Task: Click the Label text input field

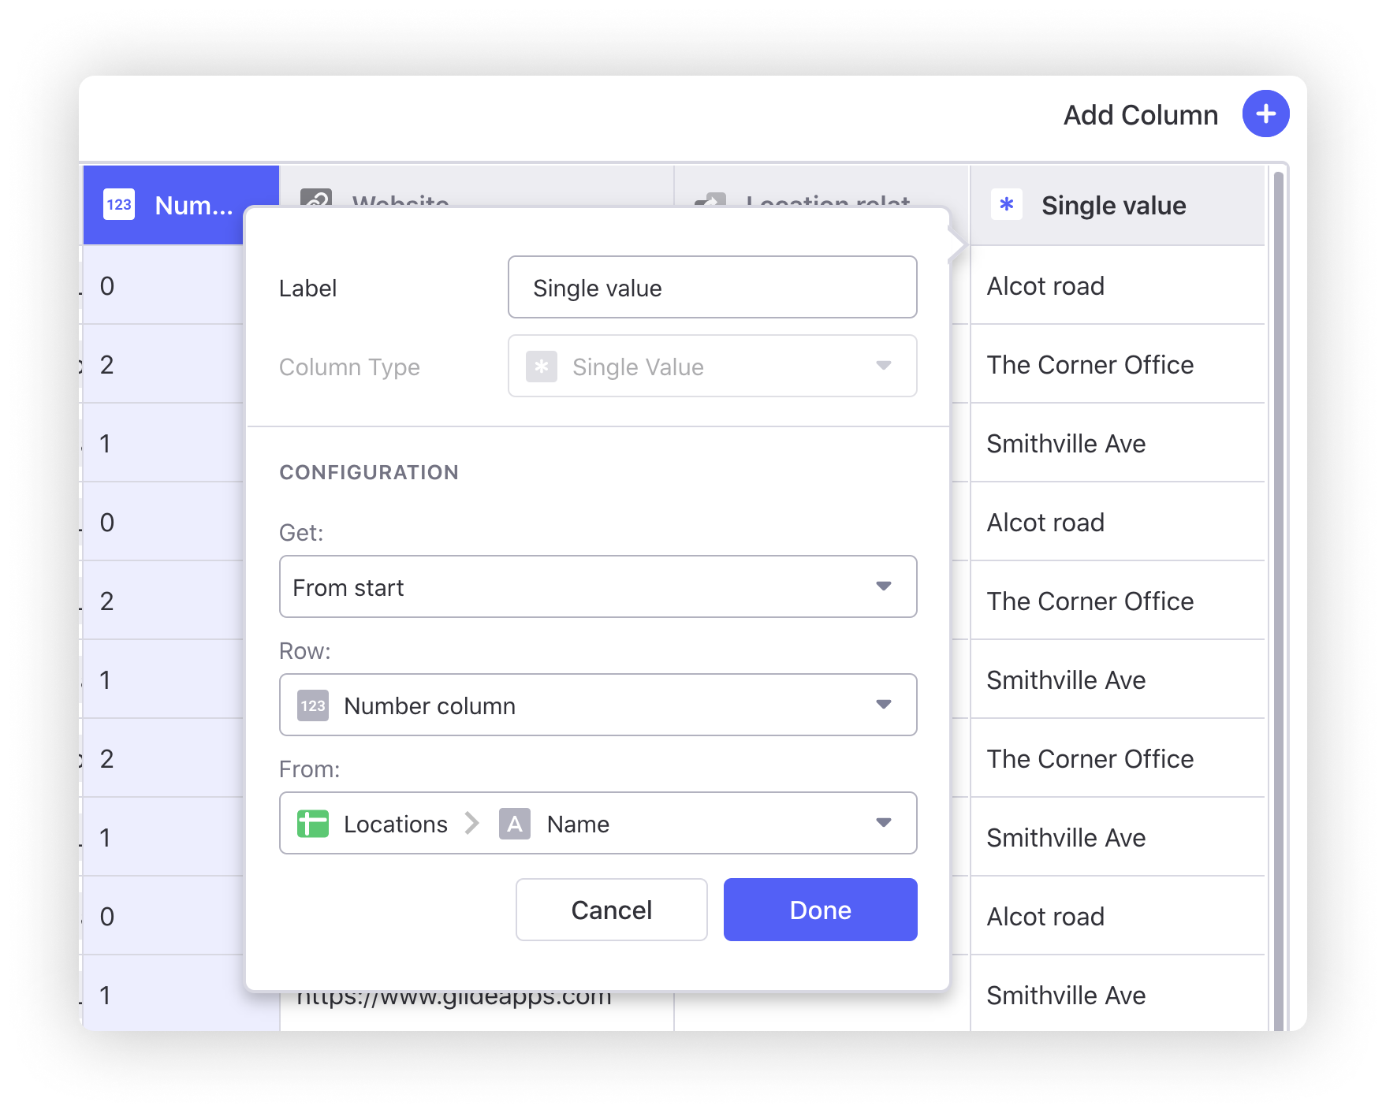Action: pos(712,288)
